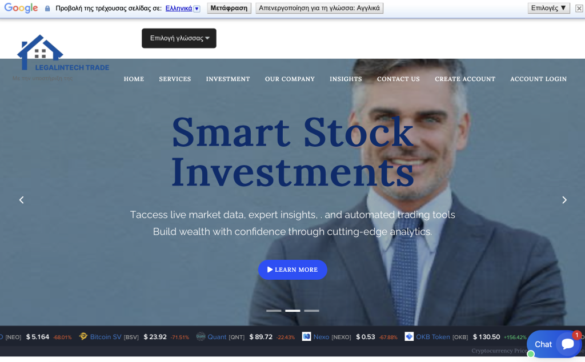Open the Chat bubble widget
Viewport: 585px width, 362px height.
pos(554,344)
